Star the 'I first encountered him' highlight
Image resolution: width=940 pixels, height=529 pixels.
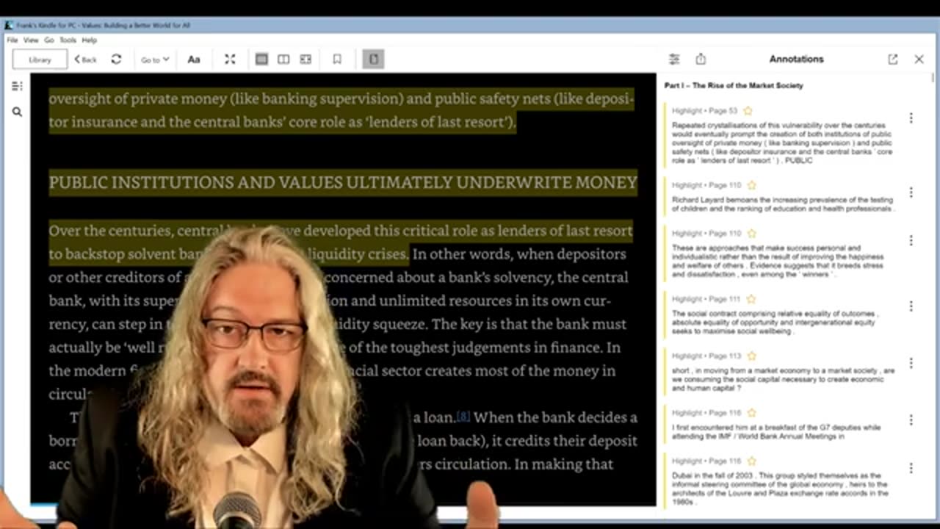tap(752, 413)
